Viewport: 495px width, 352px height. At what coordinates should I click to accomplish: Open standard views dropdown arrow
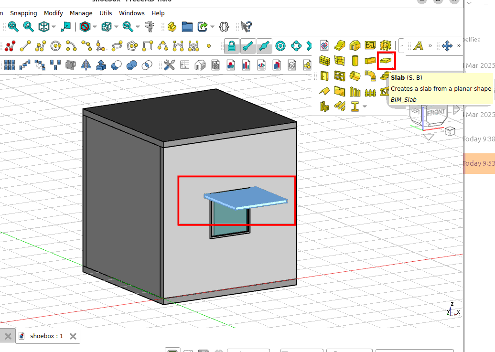pyautogui.click(x=54, y=27)
